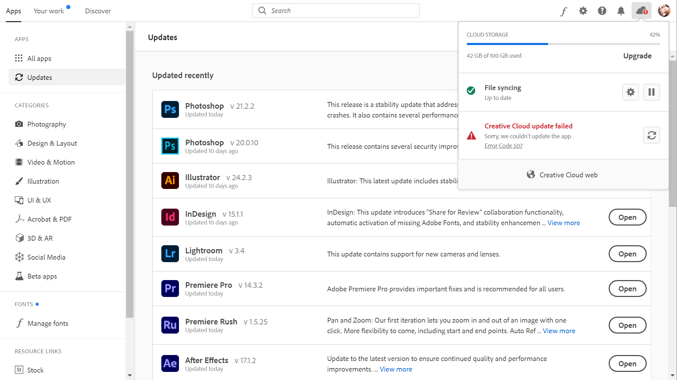Click the InDesign app icon
The width and height of the screenshot is (677, 380).
coord(170,217)
